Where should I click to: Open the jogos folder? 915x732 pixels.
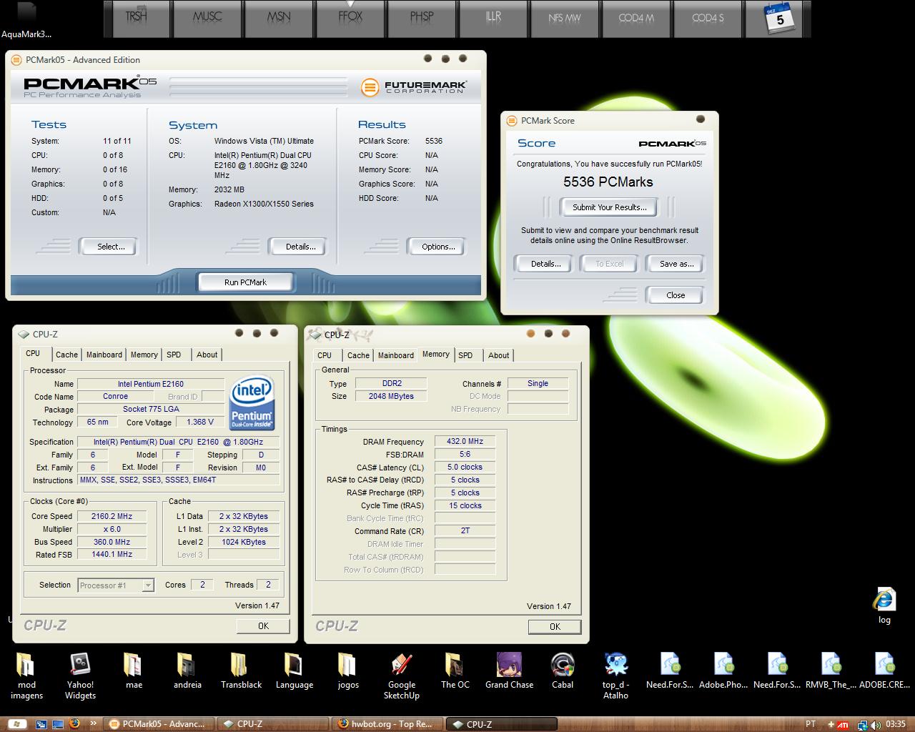pos(348,671)
